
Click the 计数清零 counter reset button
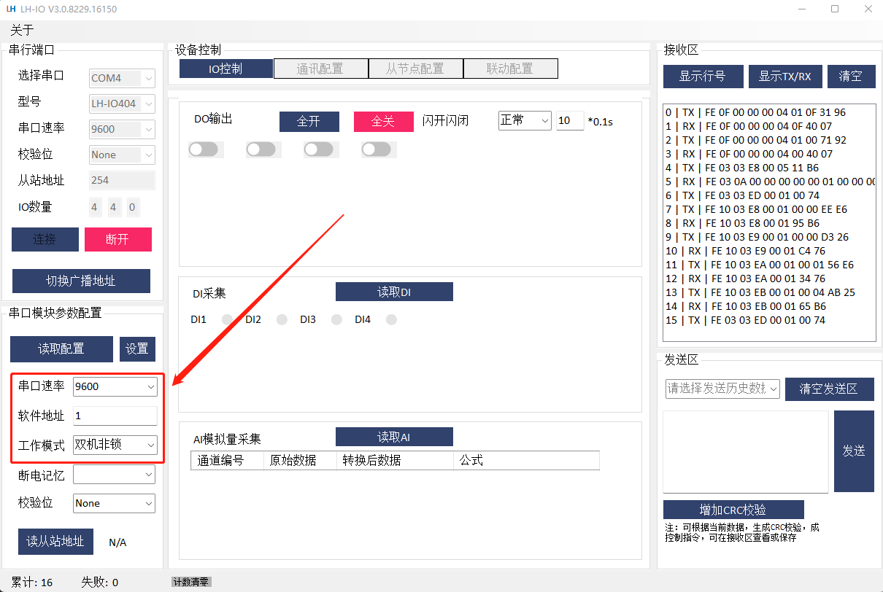tap(191, 582)
